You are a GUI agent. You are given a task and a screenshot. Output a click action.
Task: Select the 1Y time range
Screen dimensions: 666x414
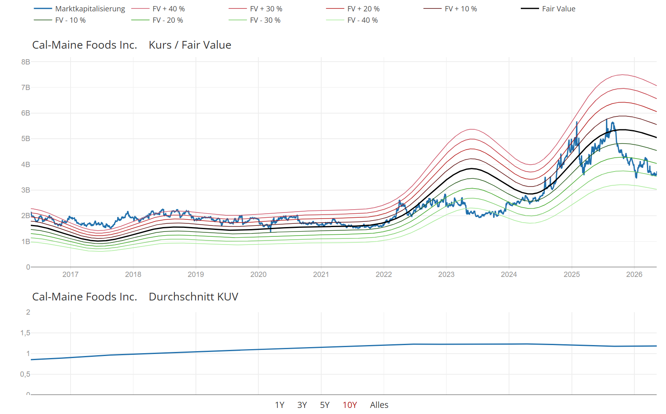coord(279,405)
